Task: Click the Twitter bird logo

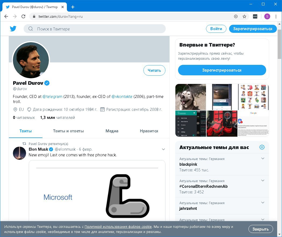Action: click(13, 29)
